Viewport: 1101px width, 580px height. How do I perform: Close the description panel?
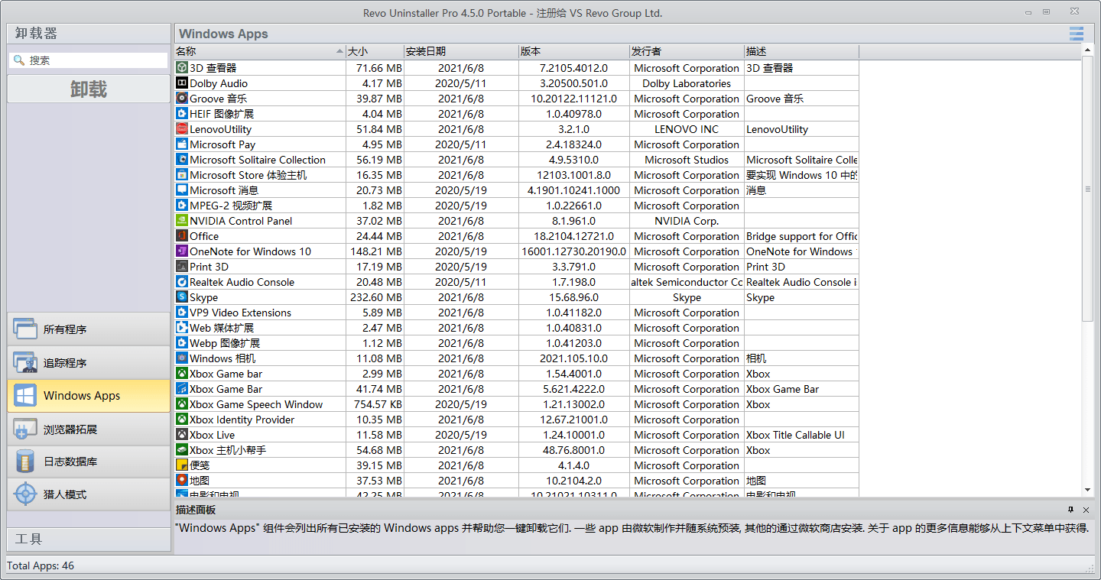click(x=1086, y=510)
